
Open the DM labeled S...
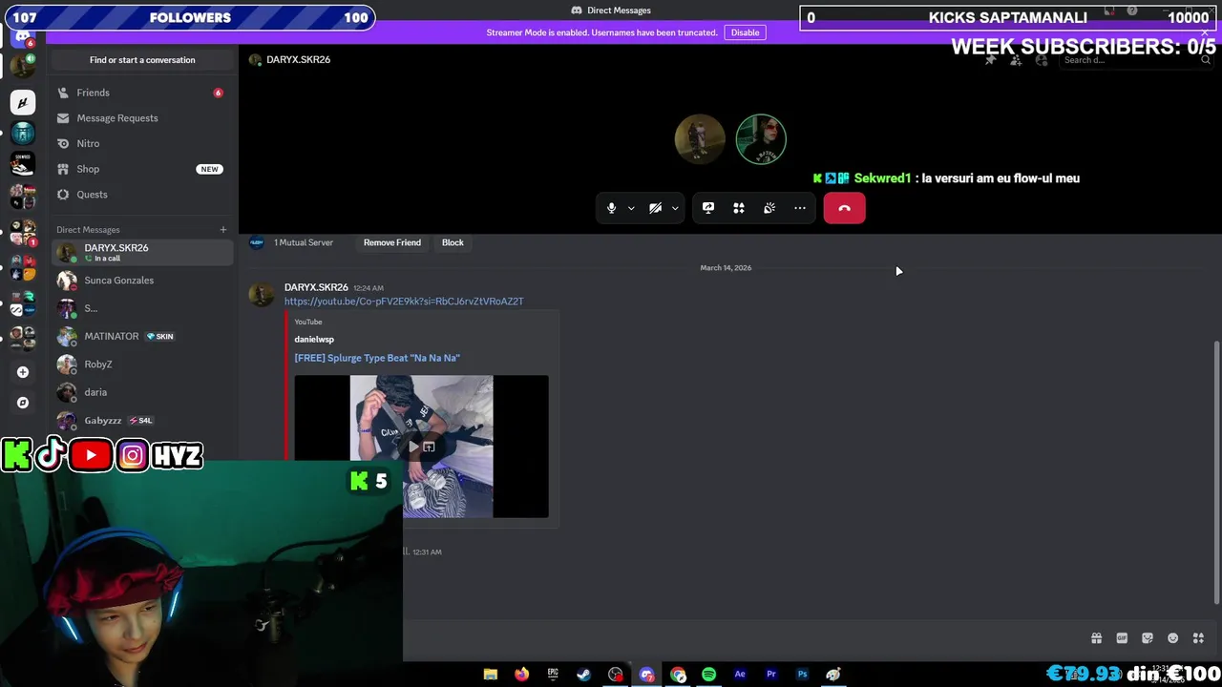click(142, 308)
